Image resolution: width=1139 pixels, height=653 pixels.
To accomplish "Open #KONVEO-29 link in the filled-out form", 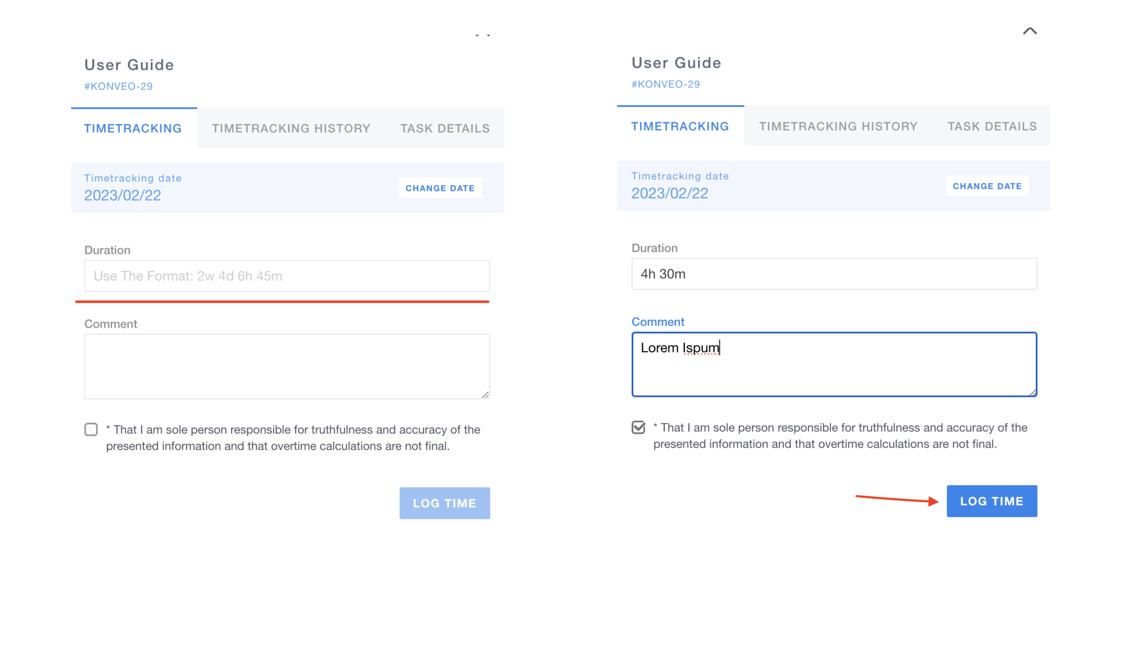I will (x=666, y=84).
